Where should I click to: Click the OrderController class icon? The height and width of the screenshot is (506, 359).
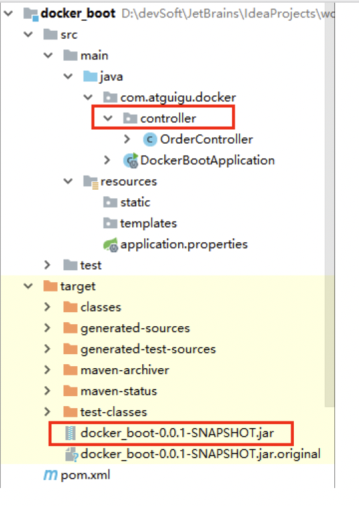tap(150, 140)
